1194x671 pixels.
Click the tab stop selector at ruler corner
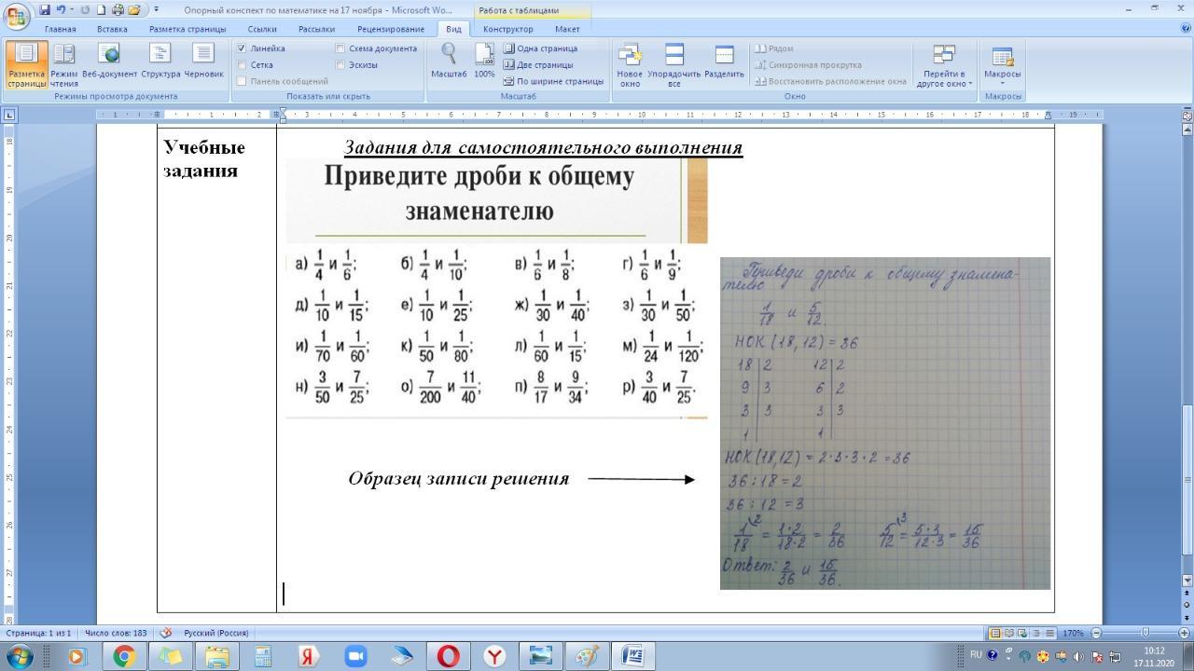[9, 115]
